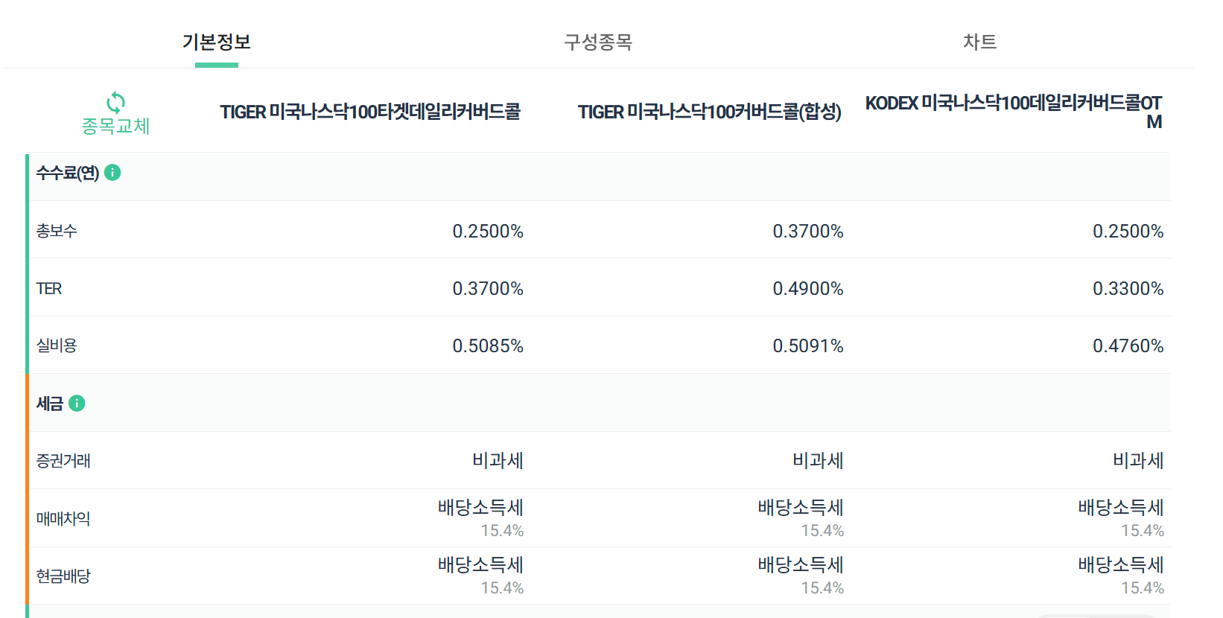
Task: Click KODEX 실비용 value 0.4760%
Action: click(1128, 345)
